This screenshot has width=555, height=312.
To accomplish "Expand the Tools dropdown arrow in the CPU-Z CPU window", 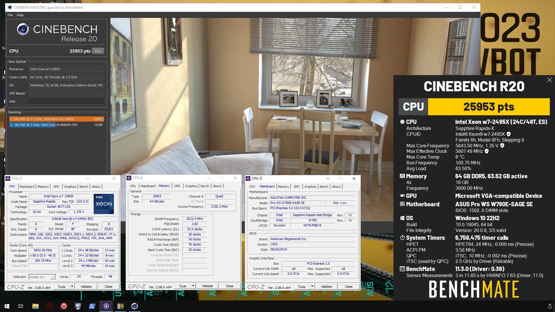I will click(x=72, y=287).
